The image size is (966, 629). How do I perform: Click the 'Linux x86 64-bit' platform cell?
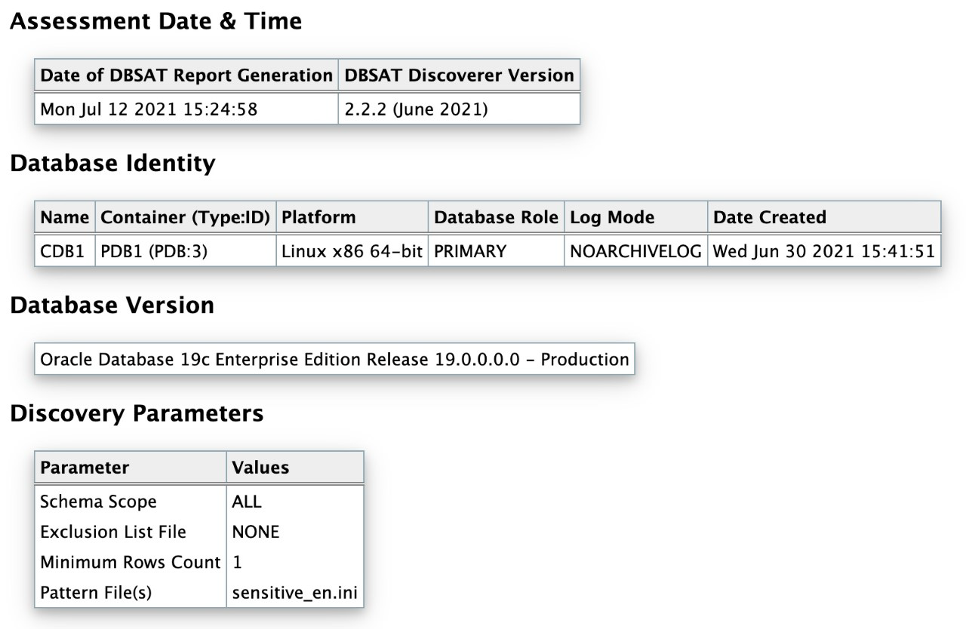(x=352, y=251)
